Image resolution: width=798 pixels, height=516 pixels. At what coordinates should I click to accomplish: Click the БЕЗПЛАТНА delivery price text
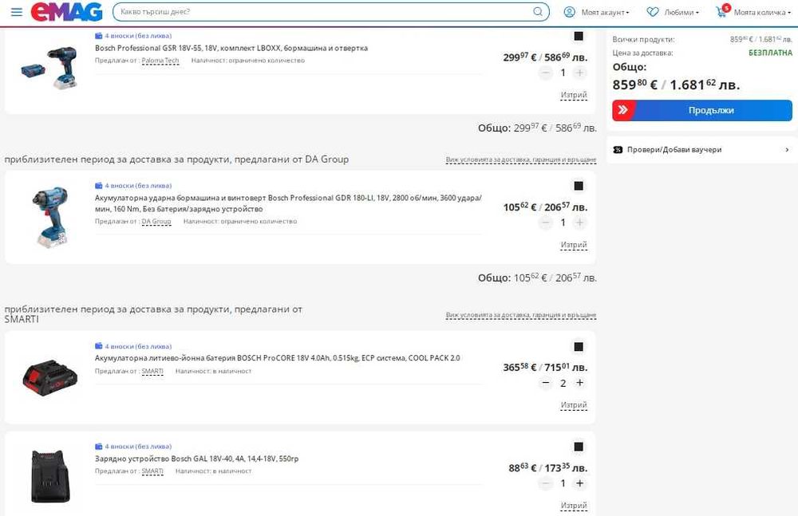(770, 53)
